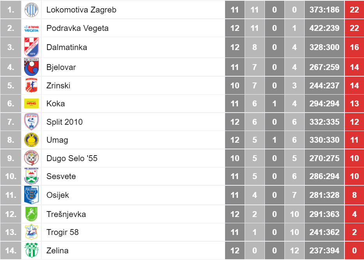Click the Sesvete club crest
The height and width of the screenshot is (260, 364).
pos(31,176)
